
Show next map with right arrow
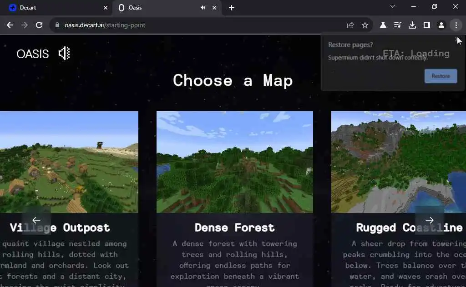point(430,220)
